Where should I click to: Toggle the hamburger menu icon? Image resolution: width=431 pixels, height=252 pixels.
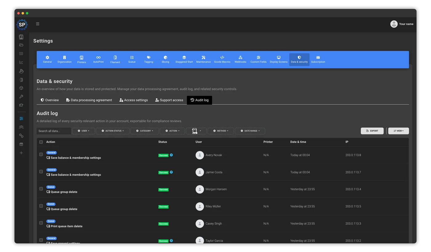click(x=38, y=24)
